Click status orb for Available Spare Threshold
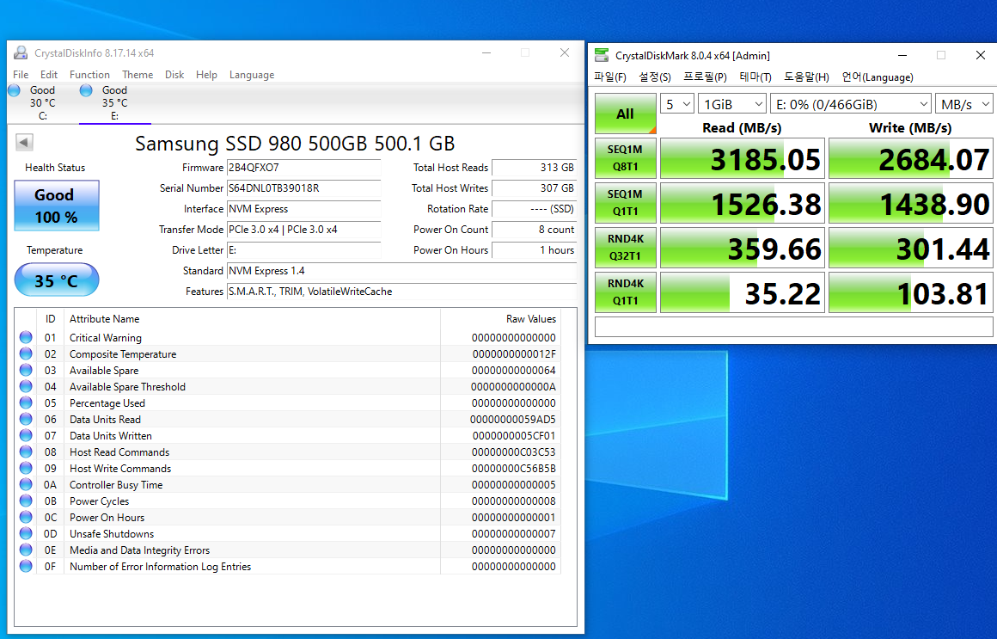This screenshot has width=997, height=639. pos(26,386)
